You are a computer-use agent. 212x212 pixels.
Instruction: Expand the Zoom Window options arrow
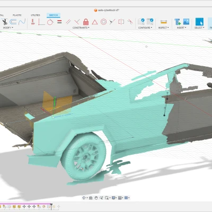(110, 198)
